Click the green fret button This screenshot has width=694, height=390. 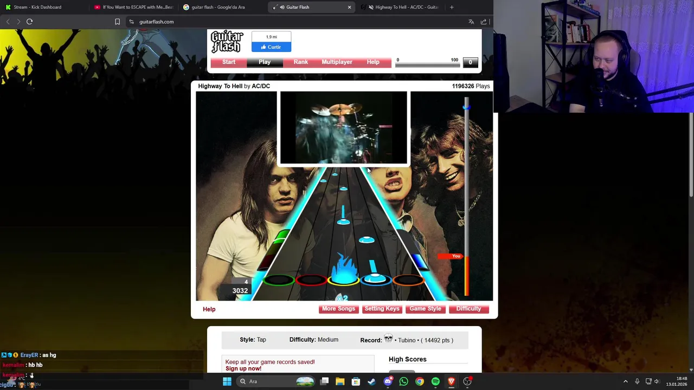[279, 280]
